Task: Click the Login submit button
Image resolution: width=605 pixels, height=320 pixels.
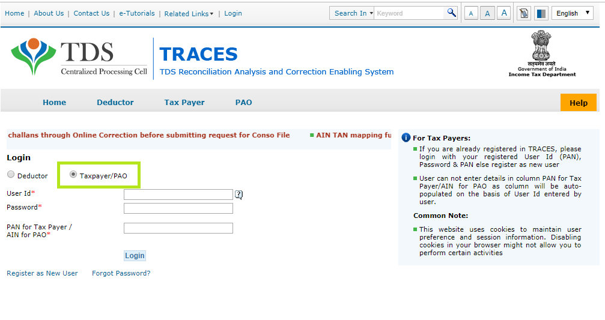Action: pyautogui.click(x=135, y=256)
